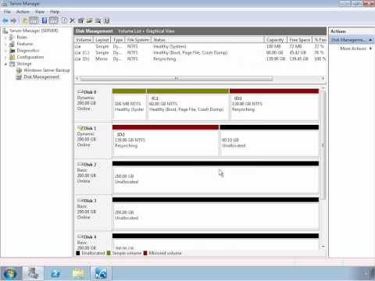Open the Windows Start orb
Image resolution: width=375 pixels, height=281 pixels.
tap(10, 273)
